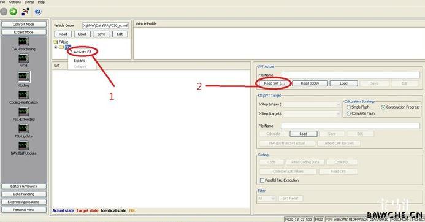Open the Extras menu
The height and width of the screenshot is (222, 425).
coord(29,2)
